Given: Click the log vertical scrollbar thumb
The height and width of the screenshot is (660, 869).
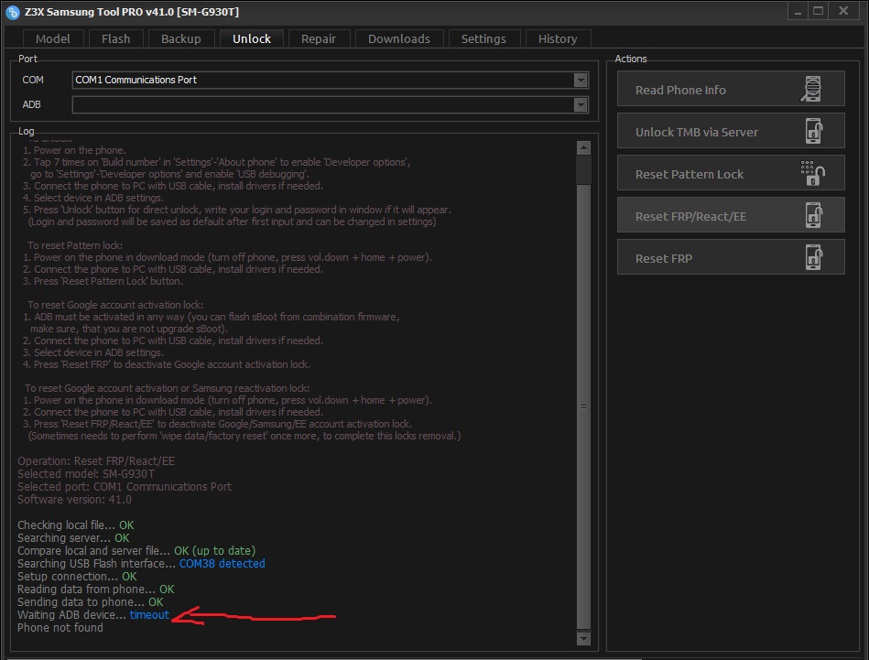Looking at the screenshot, I should pyautogui.click(x=583, y=406).
